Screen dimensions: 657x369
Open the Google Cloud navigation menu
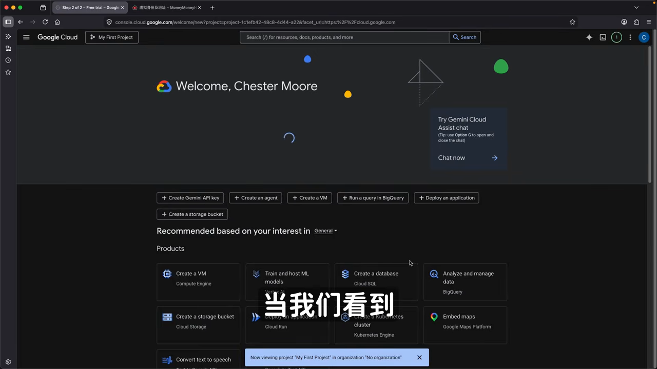click(x=26, y=37)
